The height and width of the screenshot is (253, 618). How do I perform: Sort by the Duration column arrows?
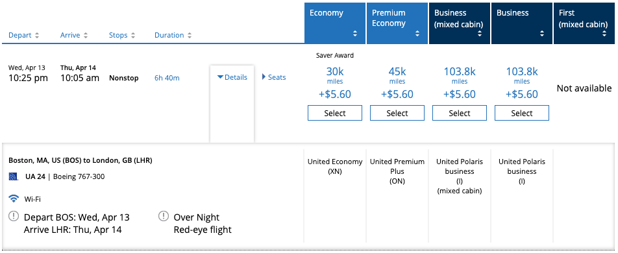(x=190, y=35)
